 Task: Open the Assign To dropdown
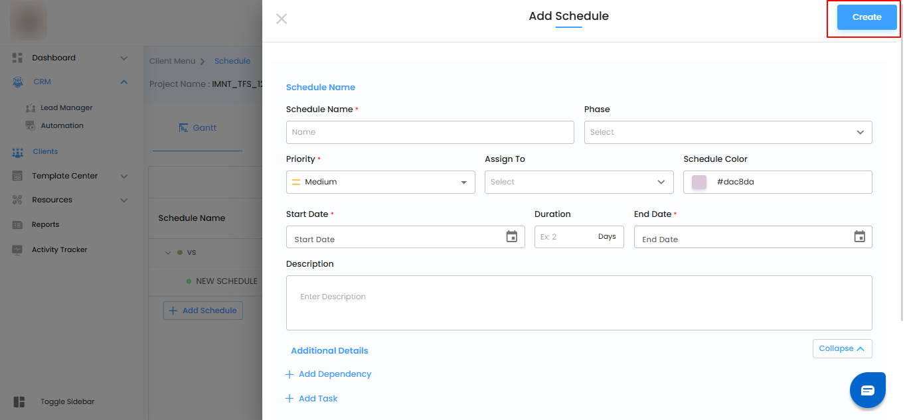pos(579,182)
